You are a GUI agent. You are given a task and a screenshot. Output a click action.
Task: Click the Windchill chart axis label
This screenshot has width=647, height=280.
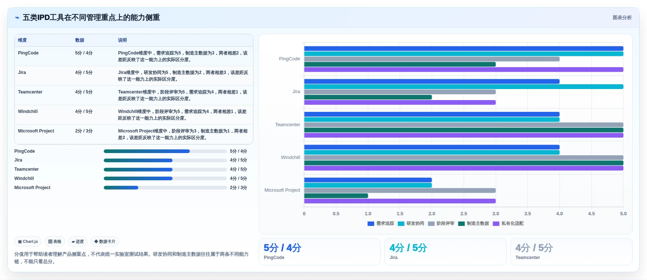[291, 157]
